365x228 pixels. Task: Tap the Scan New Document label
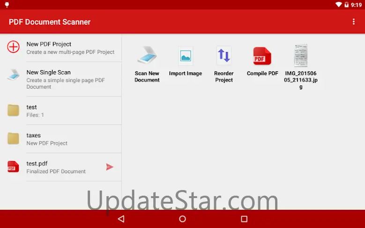click(x=147, y=76)
